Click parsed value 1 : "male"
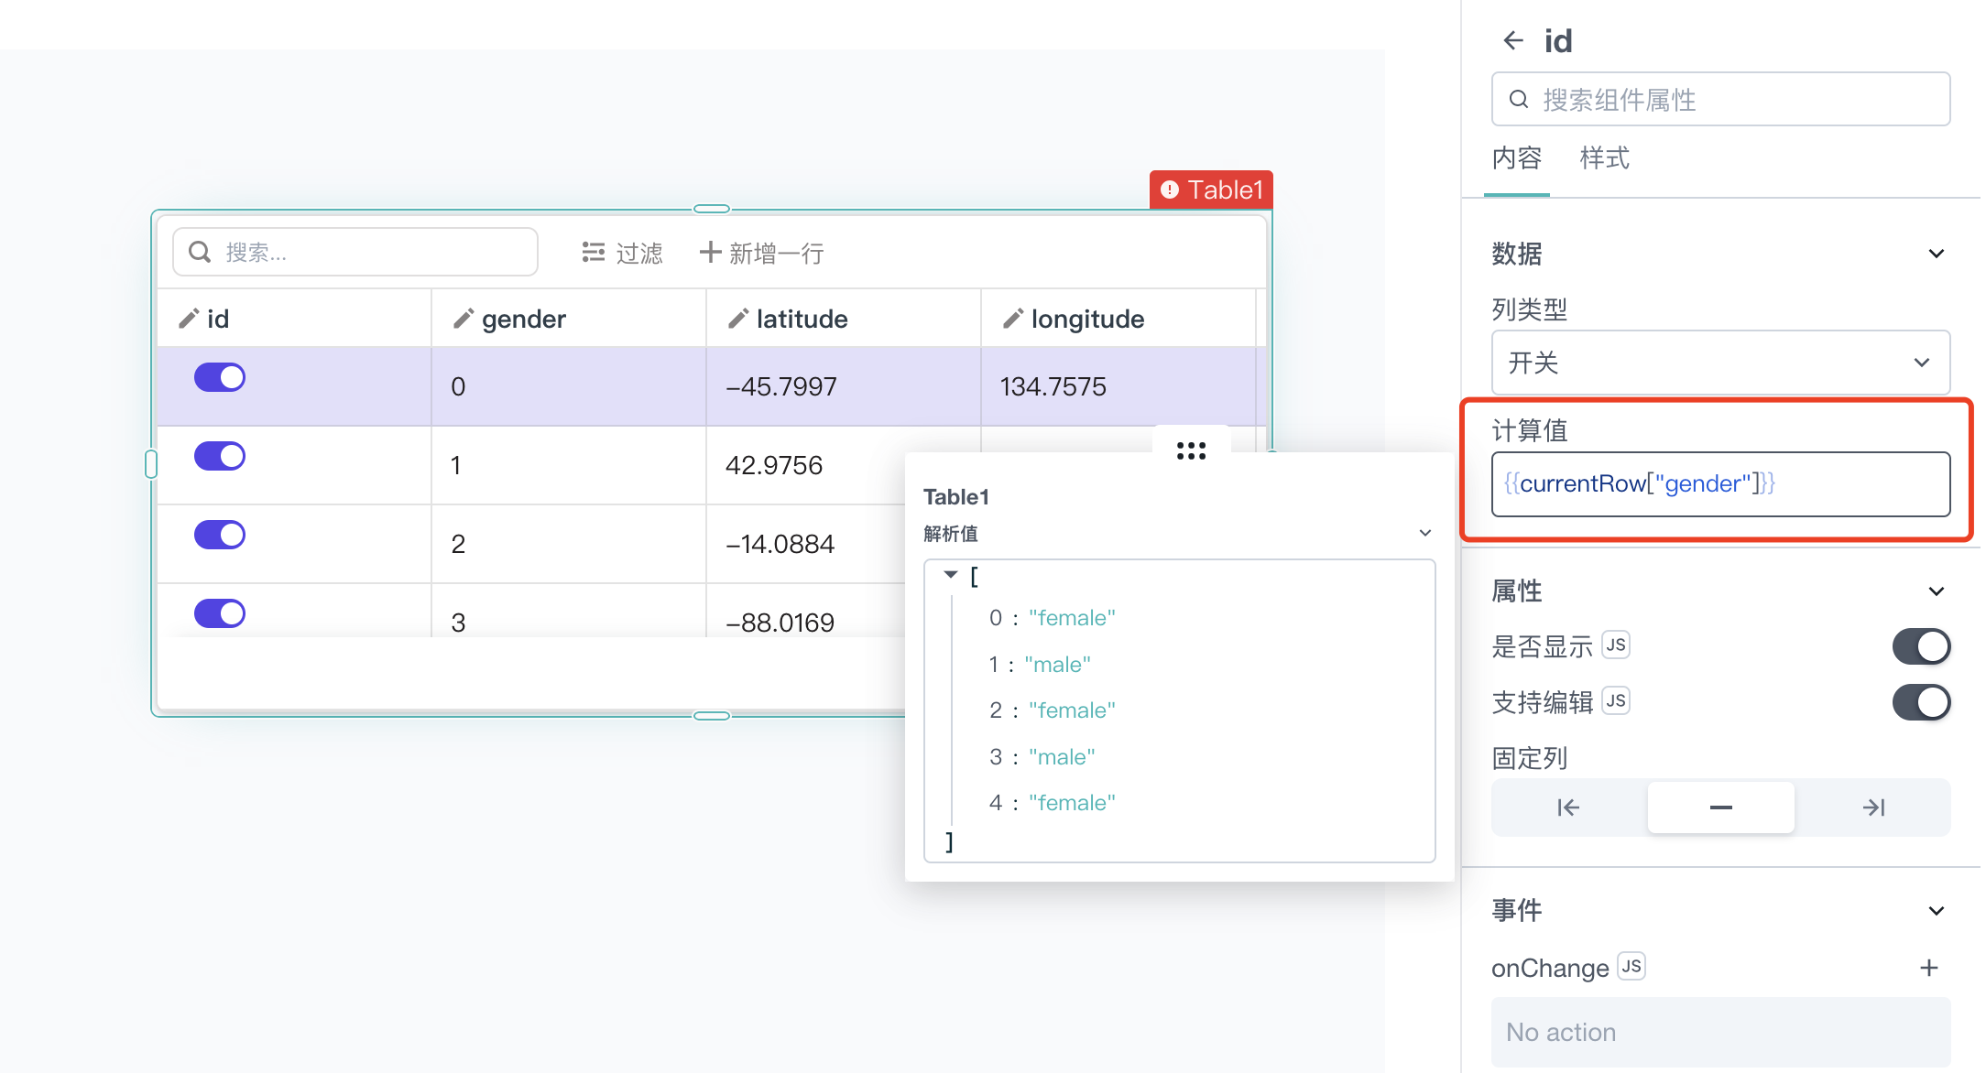The height and width of the screenshot is (1073, 1986). pyautogui.click(x=1039, y=665)
